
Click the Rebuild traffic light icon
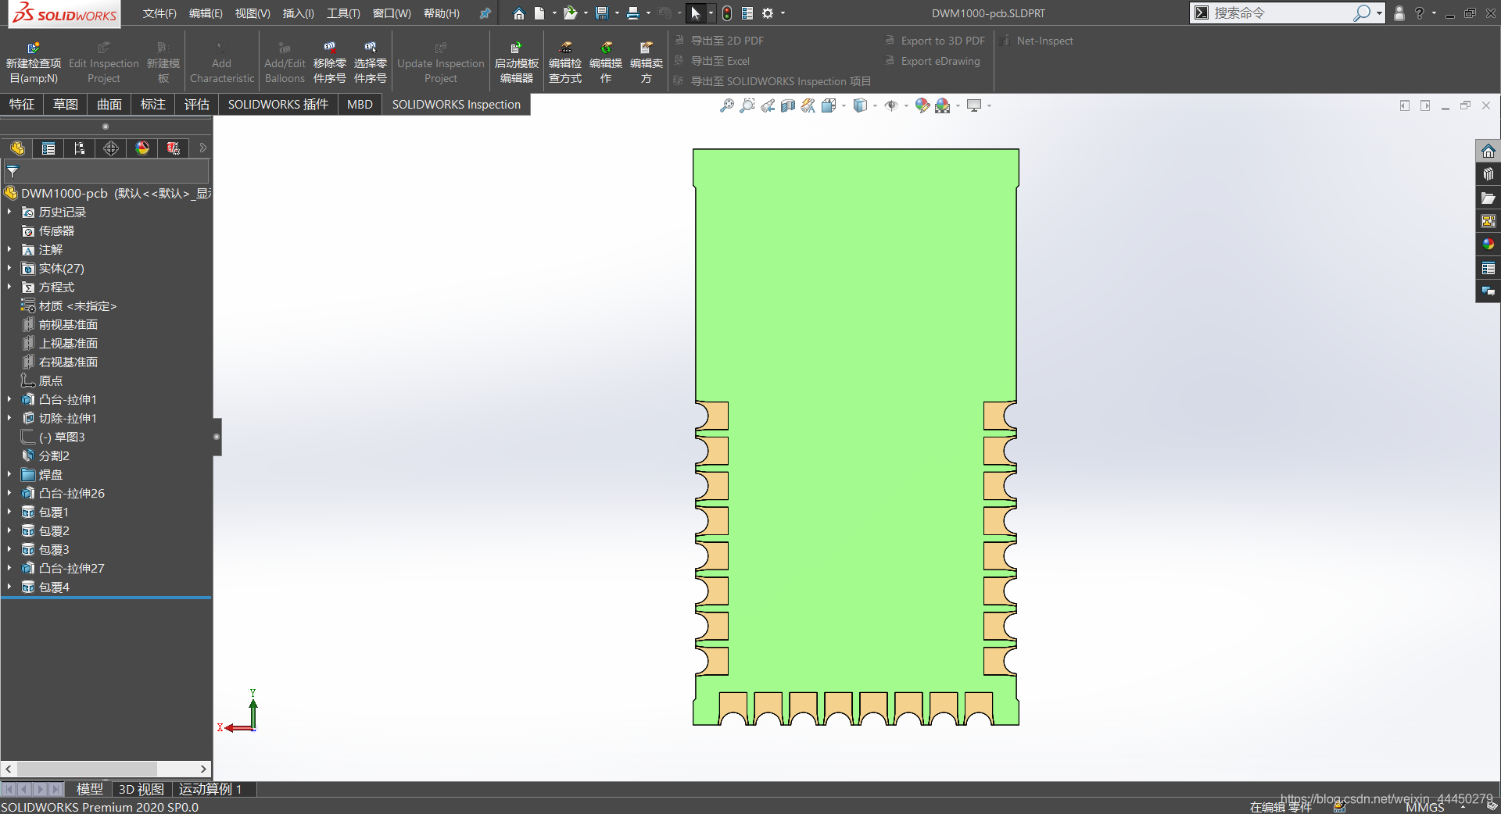[x=727, y=13]
